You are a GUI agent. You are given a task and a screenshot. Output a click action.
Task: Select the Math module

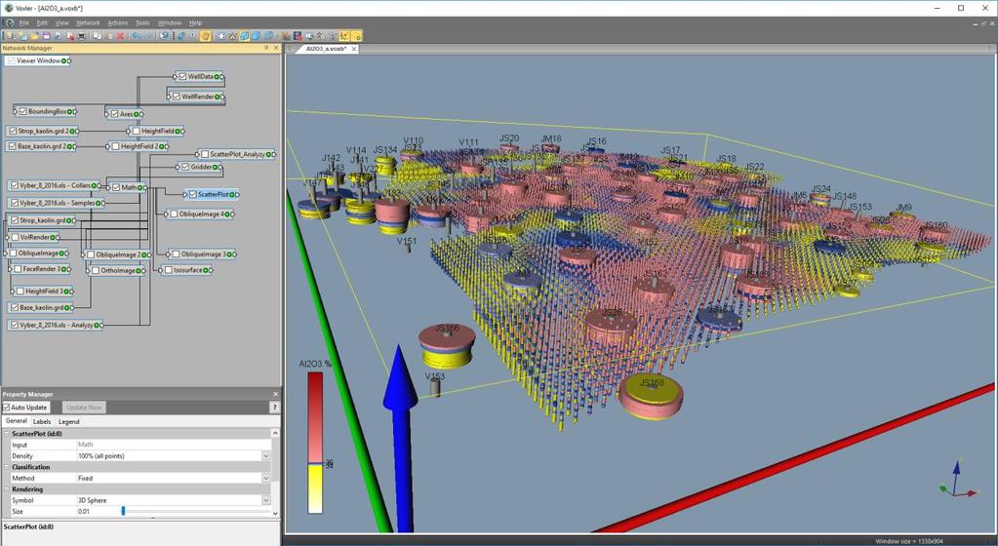point(129,187)
